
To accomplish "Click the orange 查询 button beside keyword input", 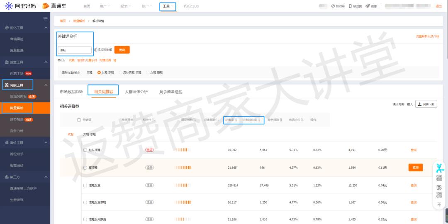I will point(122,50).
